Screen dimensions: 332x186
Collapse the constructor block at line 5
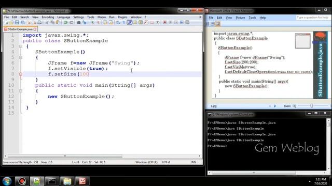click(21, 57)
